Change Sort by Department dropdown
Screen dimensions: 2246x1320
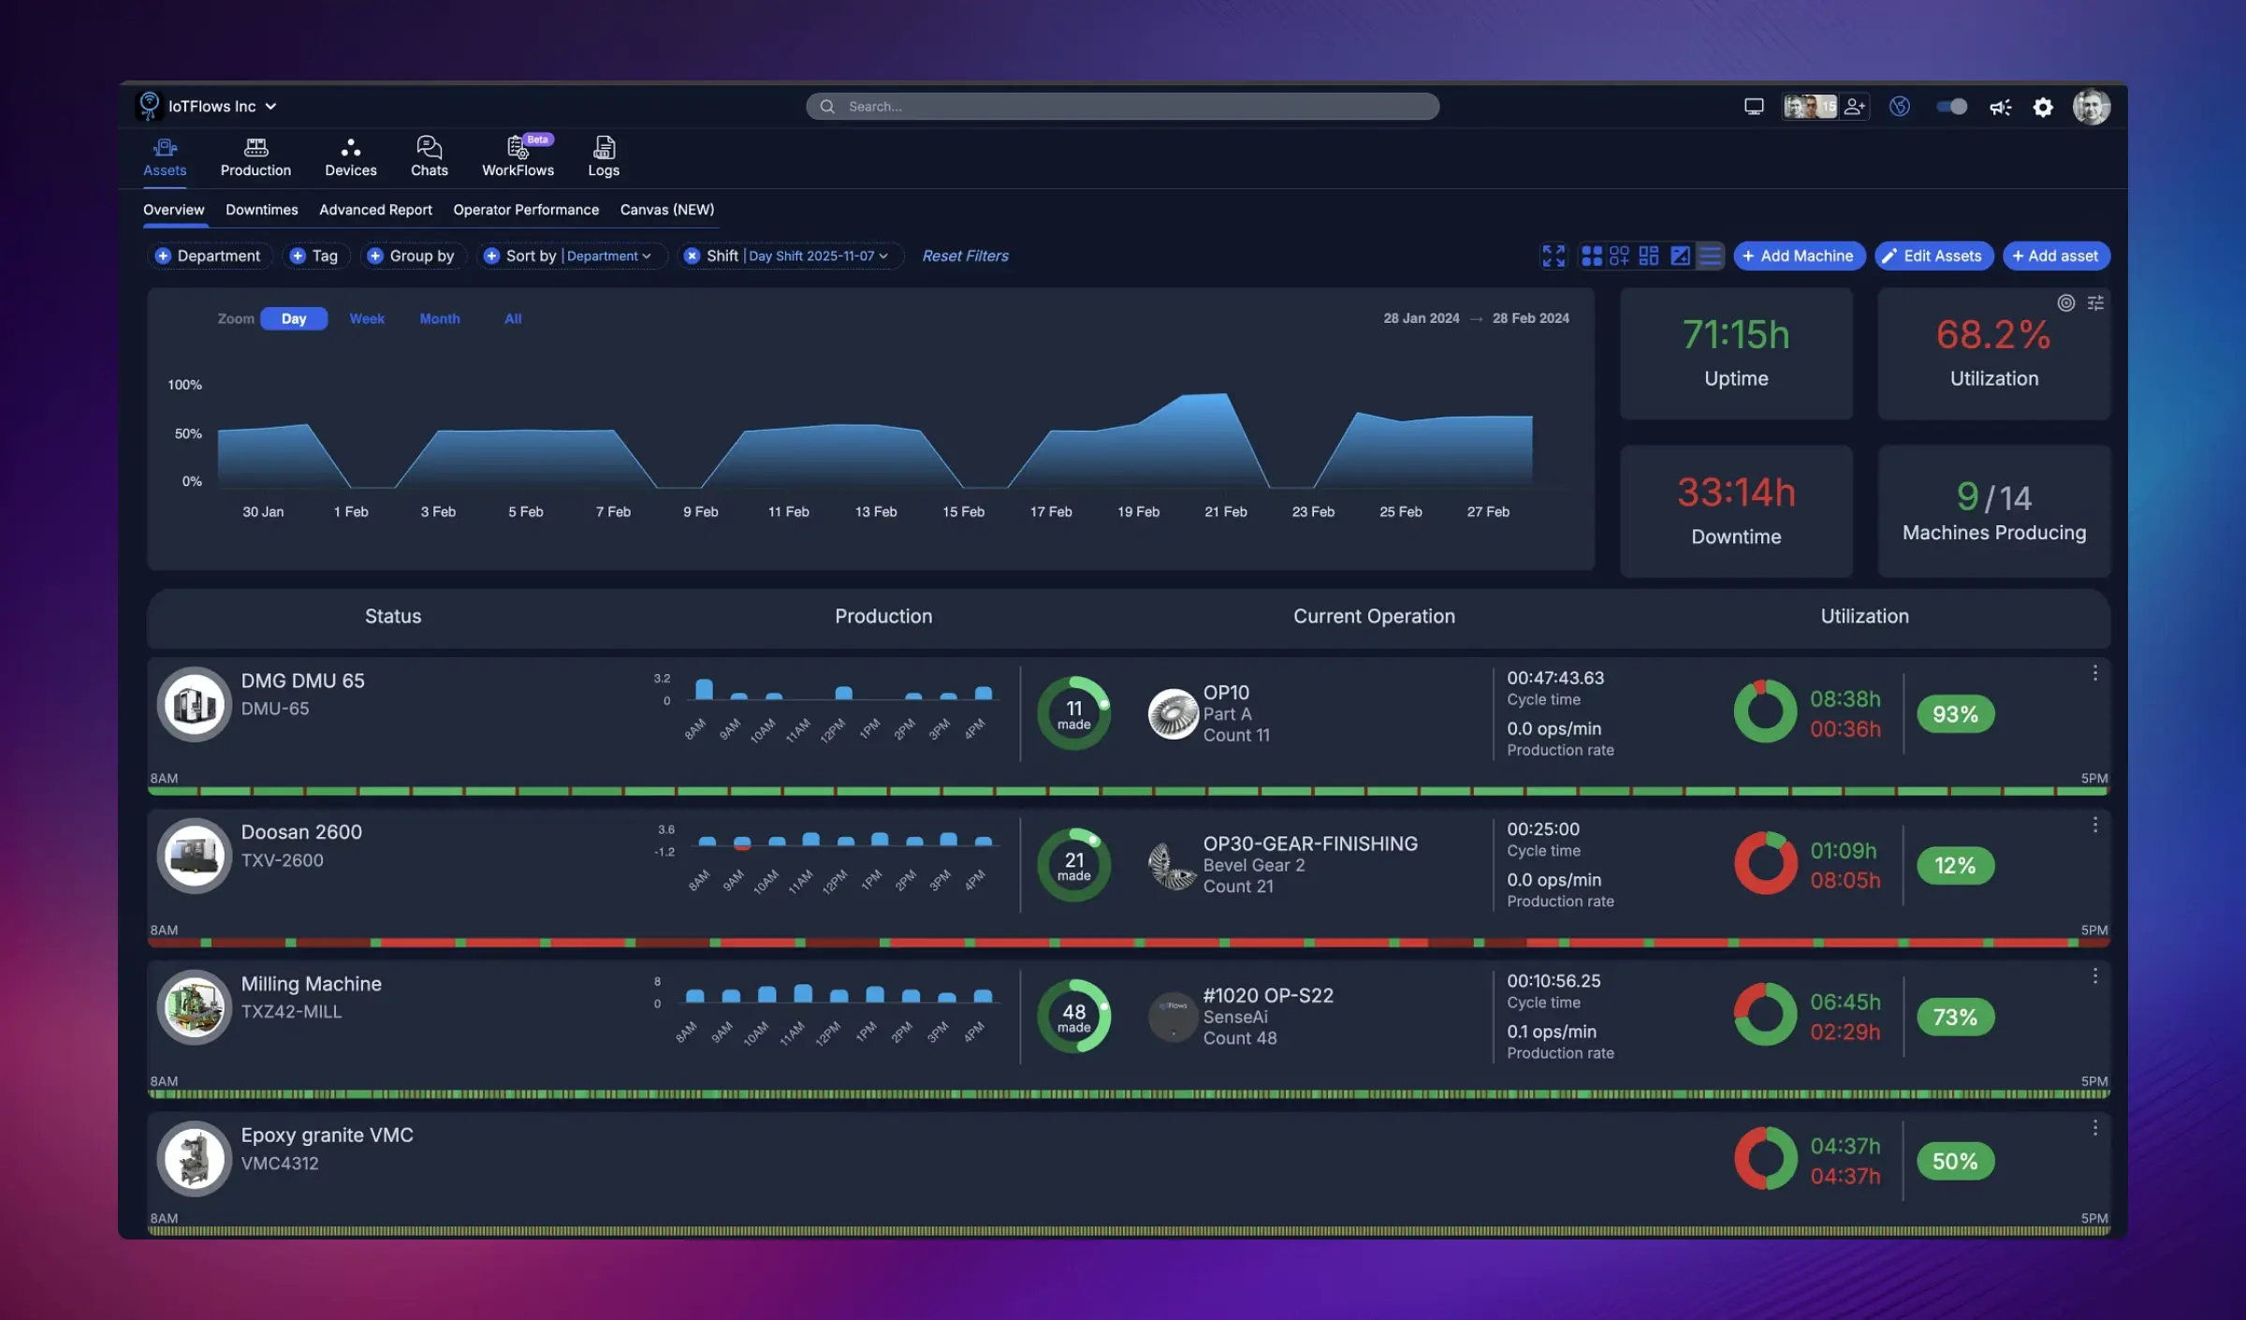pyautogui.click(x=606, y=256)
